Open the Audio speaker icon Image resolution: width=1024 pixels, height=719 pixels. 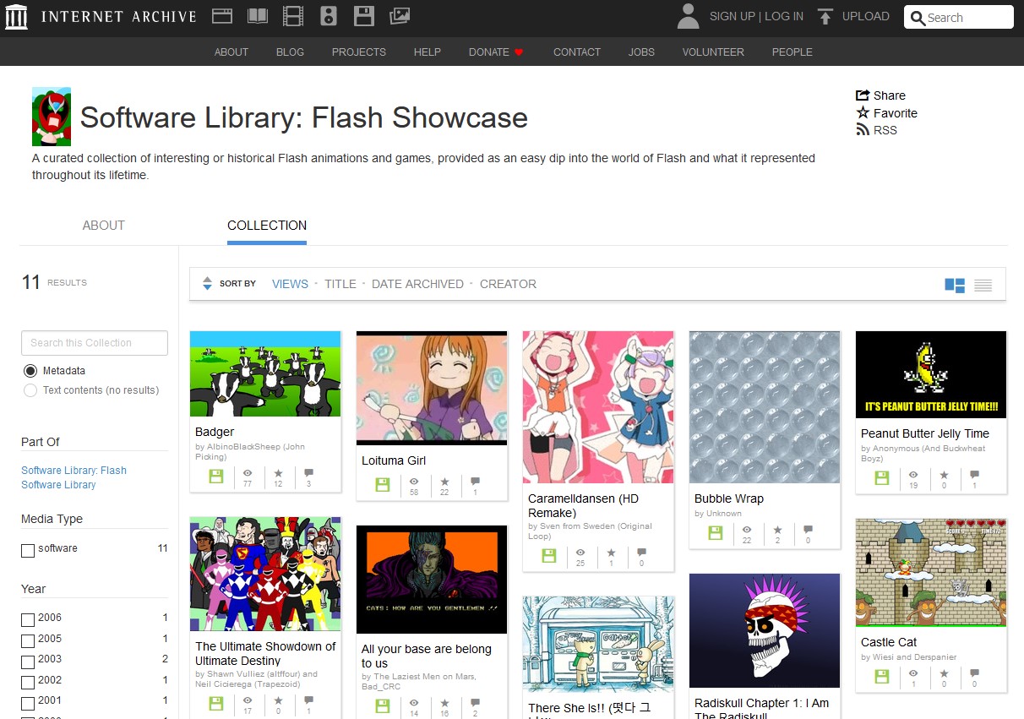click(x=329, y=15)
